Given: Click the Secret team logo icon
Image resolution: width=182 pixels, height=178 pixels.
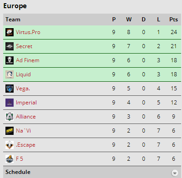Looking at the screenshot, I should click(10, 46).
